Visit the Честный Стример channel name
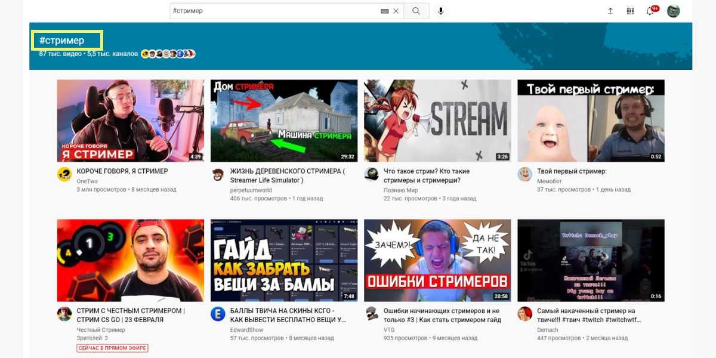Viewport: 716px width, 358px height. [x=101, y=330]
